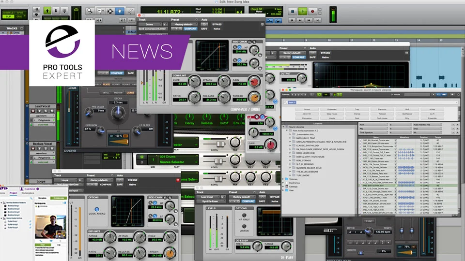Expand the Volumes node in Locations

click(x=283, y=179)
